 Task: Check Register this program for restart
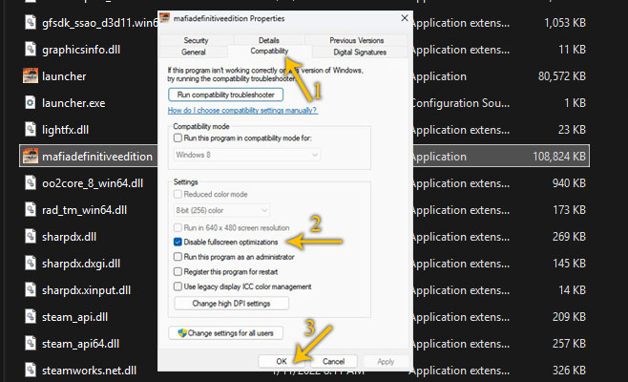click(x=178, y=272)
